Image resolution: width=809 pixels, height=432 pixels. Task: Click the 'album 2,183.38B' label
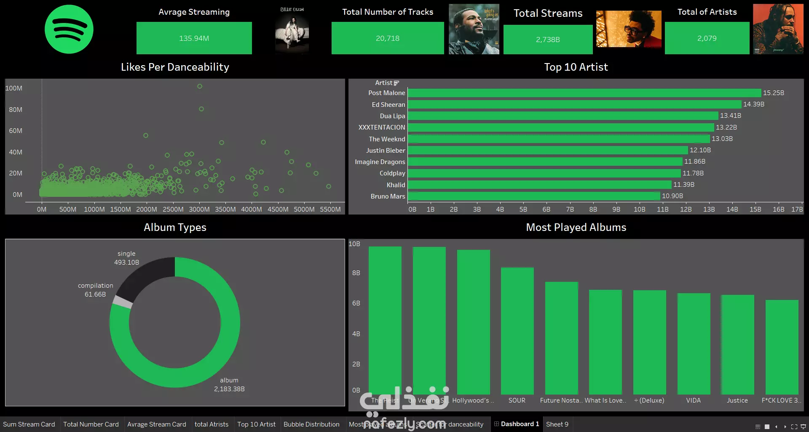coord(229,384)
